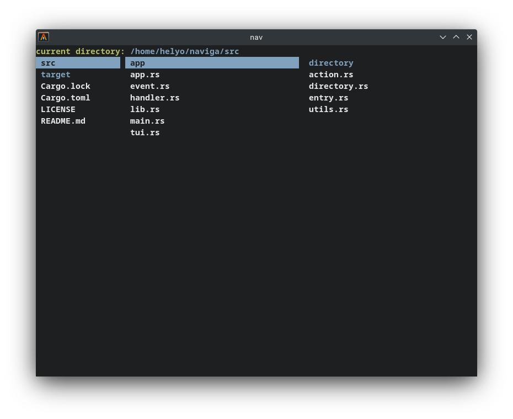The width and height of the screenshot is (513, 419).
Task: Click the Alacritty icon in the title bar
Action: 43,37
